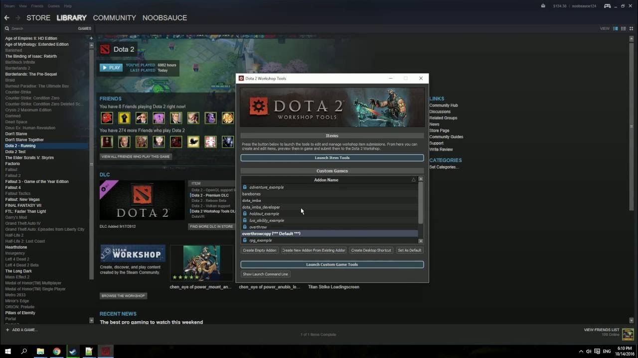Image resolution: width=638 pixels, height=358 pixels.
Task: Launch Big Picture mode controller icon
Action: (x=607, y=6)
